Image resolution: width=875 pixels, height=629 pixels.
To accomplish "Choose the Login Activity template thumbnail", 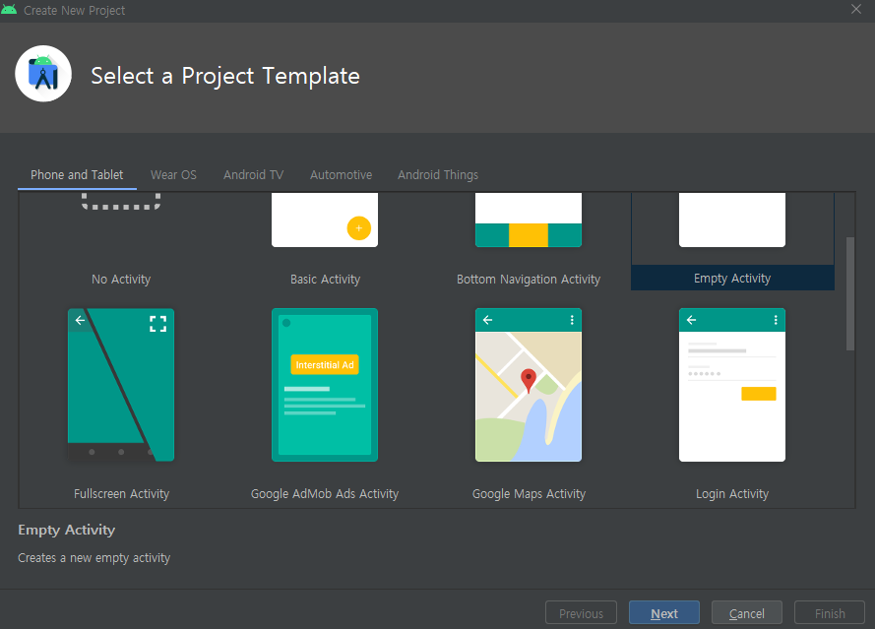I will point(732,385).
